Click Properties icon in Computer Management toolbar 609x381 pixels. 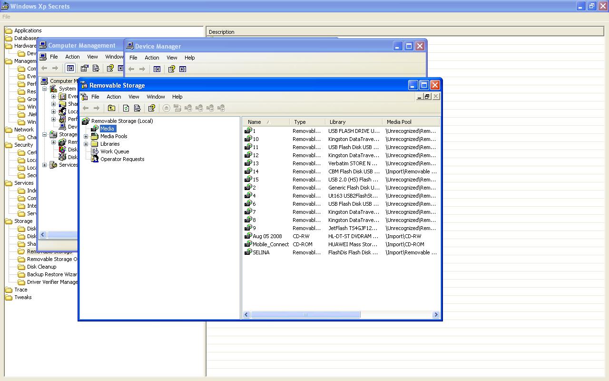(85, 68)
